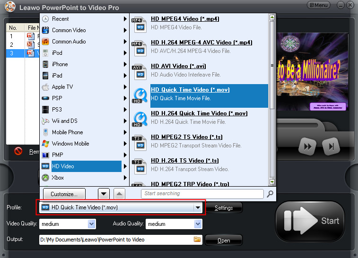358x258 pixels.
Task: Click the Mobile Phone icon
Action: [x=45, y=132]
